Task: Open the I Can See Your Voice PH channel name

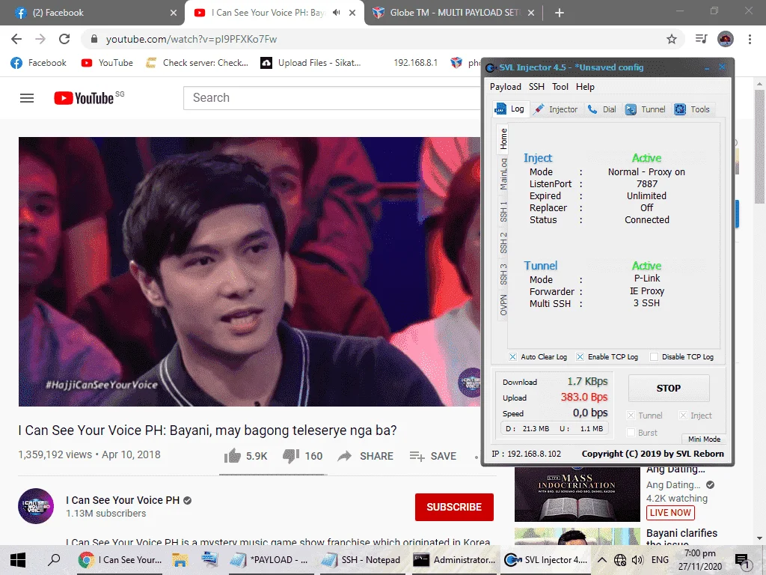Action: coord(123,500)
